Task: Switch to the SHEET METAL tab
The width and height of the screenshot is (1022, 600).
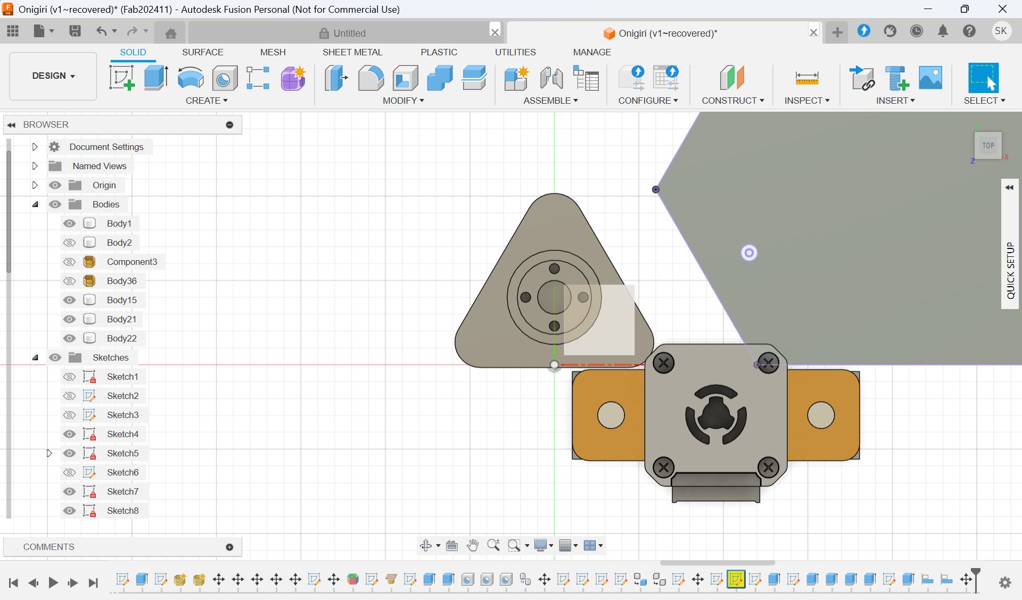Action: [x=352, y=52]
